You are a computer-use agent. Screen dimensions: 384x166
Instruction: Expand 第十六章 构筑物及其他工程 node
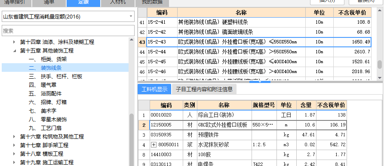[15, 137]
